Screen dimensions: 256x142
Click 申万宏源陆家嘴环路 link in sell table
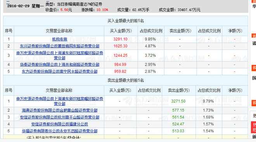click(60, 101)
